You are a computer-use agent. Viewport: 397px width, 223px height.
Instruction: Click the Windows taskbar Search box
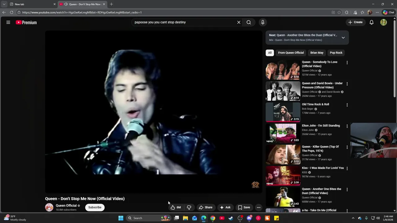[149, 218]
